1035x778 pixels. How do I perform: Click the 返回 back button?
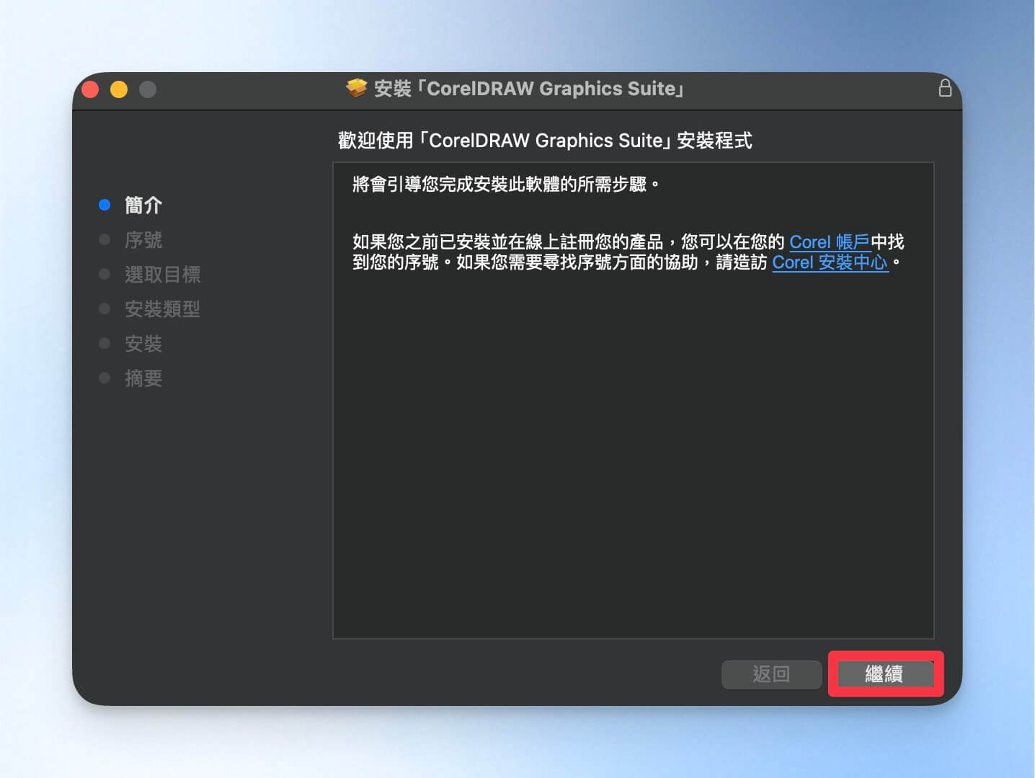click(771, 674)
